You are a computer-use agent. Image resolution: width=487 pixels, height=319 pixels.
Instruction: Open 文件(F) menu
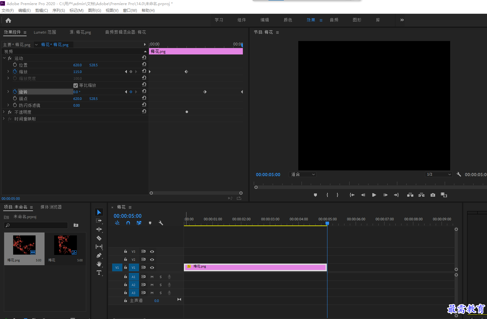(8, 10)
